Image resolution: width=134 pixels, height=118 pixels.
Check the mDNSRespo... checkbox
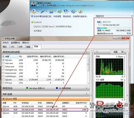(x=3, y=76)
